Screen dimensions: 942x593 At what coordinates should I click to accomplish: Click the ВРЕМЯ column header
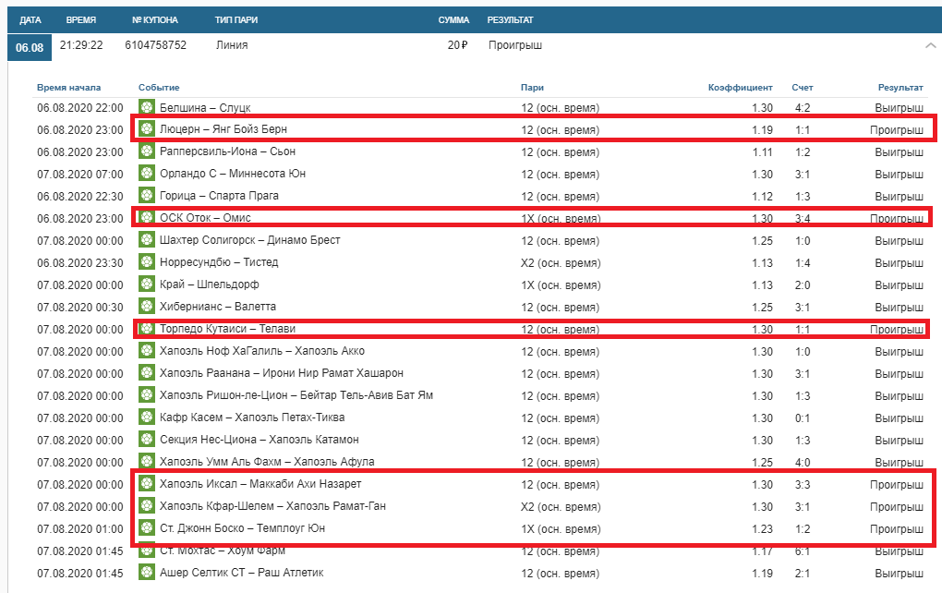point(81,19)
